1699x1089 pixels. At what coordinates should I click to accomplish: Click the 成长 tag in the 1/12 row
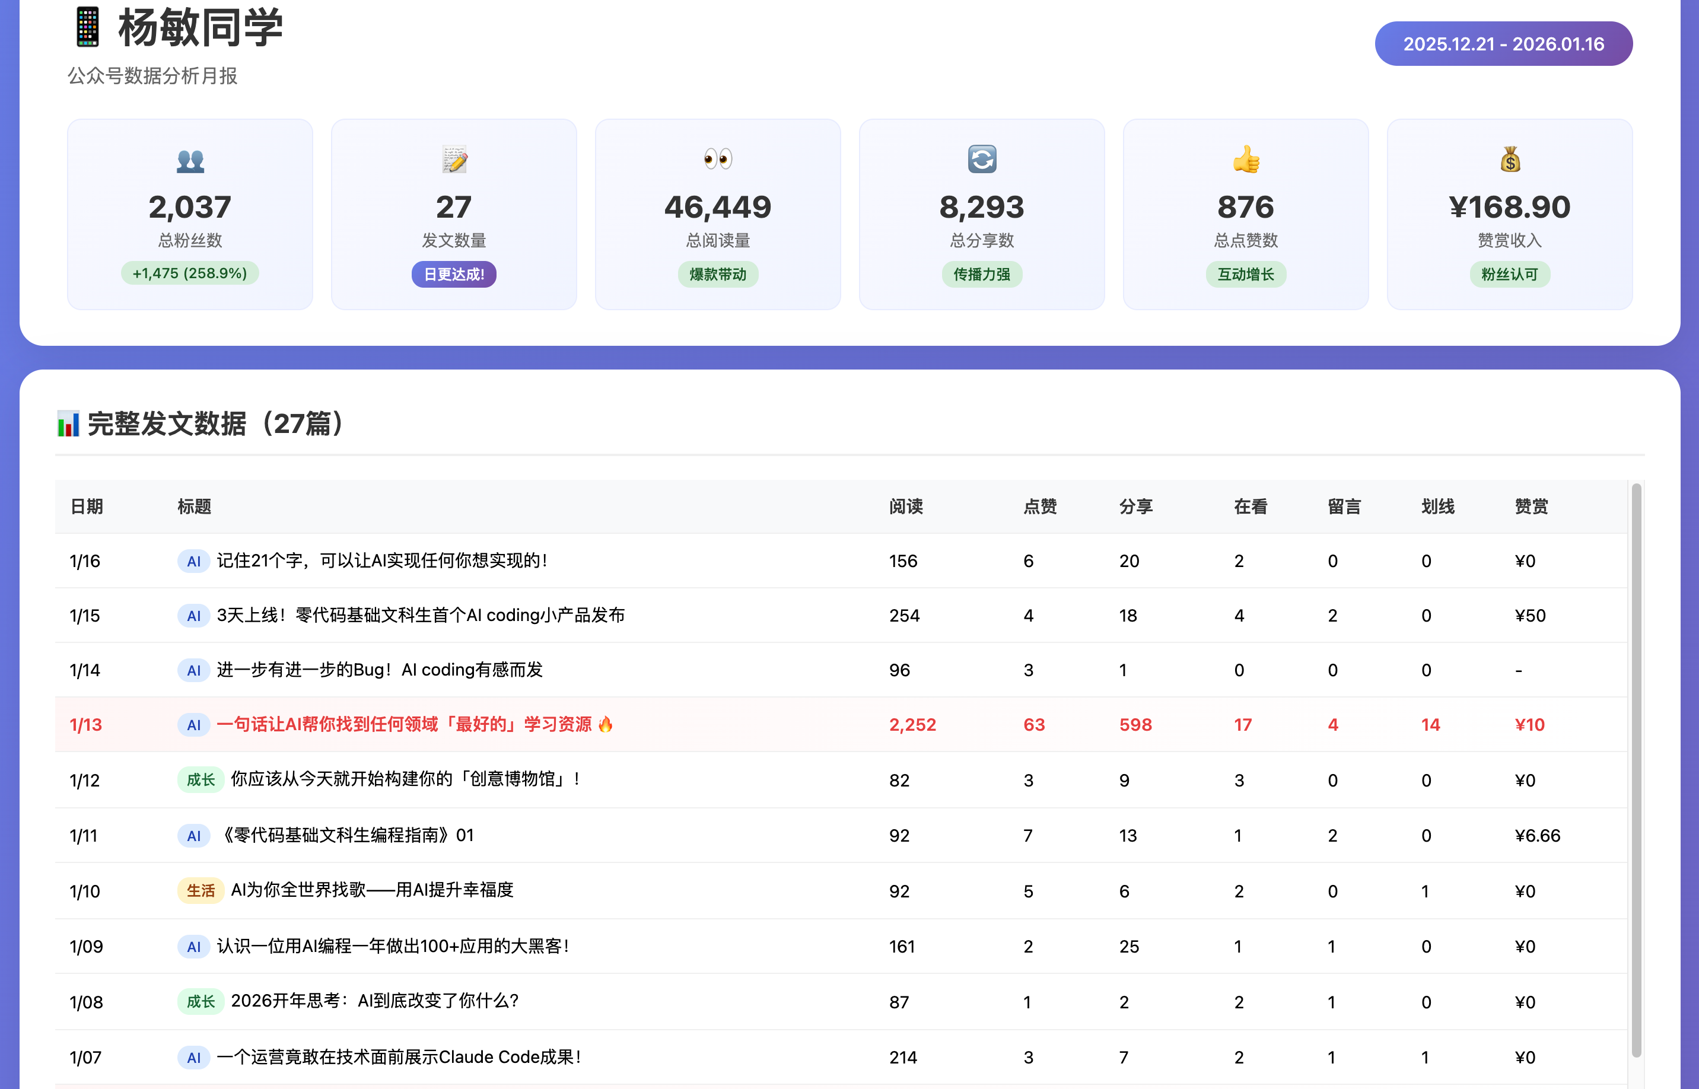200,779
